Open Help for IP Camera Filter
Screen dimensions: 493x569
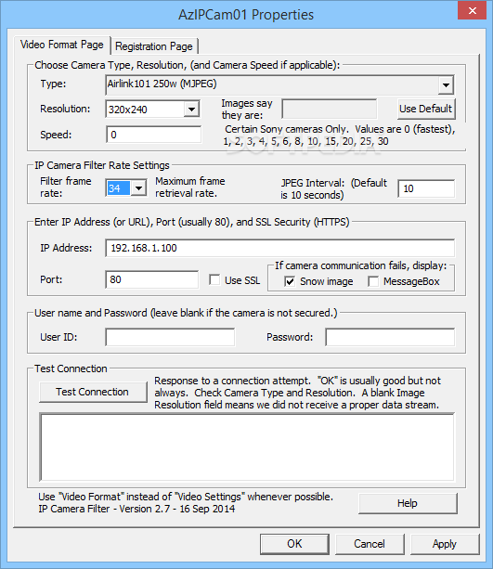point(408,503)
